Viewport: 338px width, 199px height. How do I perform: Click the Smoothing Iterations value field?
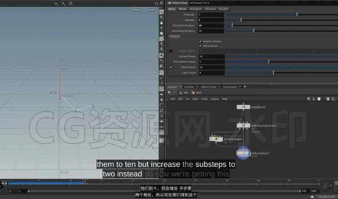pos(211,31)
